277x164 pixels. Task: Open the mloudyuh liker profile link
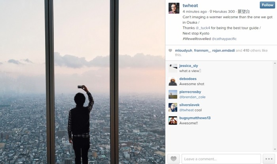183,51
